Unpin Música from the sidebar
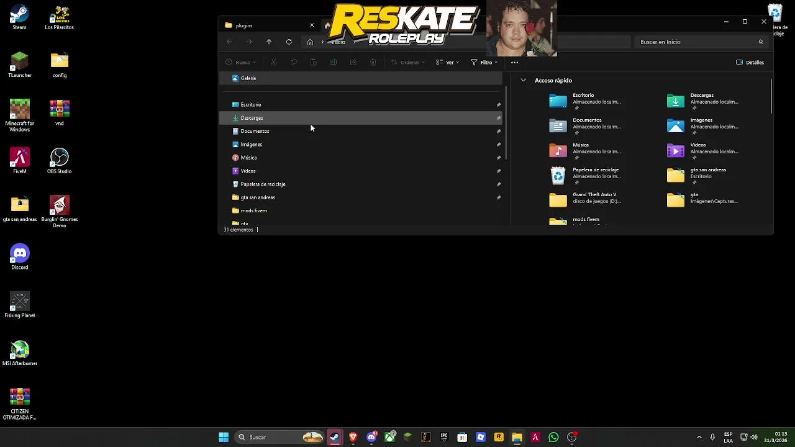The height and width of the screenshot is (447, 795). coord(499,158)
